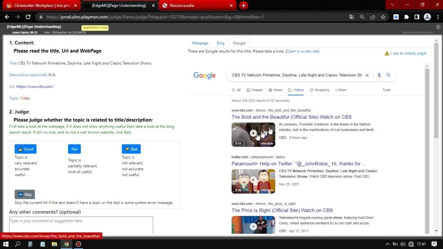Viewport: 443px width, 249px height.
Task: Click 'Report a technical issue' link
Action: coord(417,33)
